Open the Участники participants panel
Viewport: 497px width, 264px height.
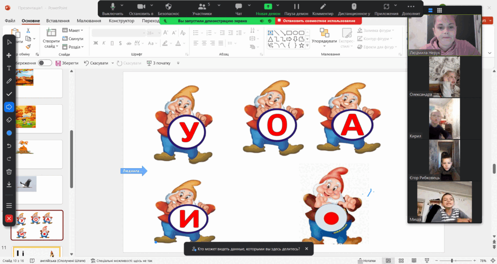point(202,9)
